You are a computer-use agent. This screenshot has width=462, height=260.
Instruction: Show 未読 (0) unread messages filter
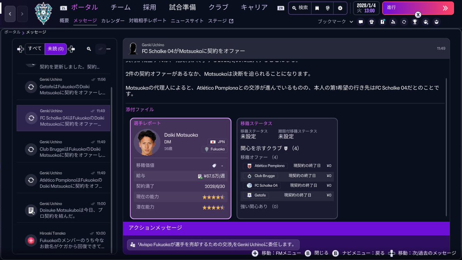coord(55,49)
